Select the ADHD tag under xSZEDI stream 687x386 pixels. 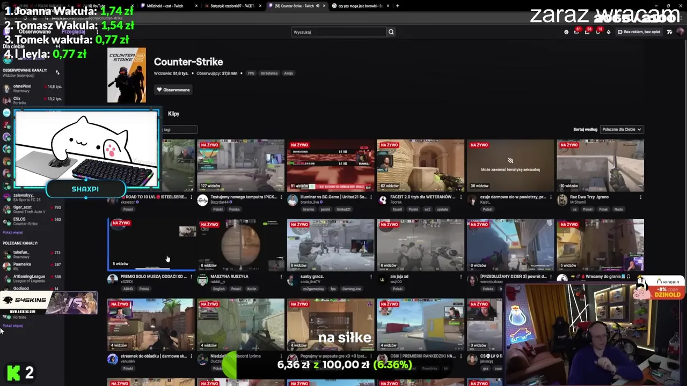coord(128,289)
